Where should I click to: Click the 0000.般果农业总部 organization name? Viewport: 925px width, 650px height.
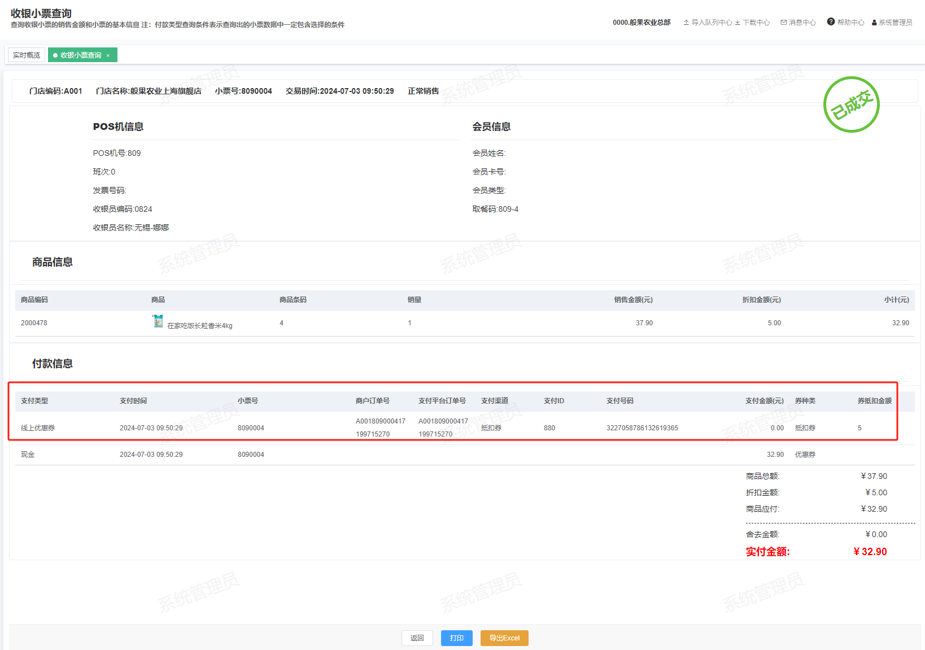[x=642, y=23]
